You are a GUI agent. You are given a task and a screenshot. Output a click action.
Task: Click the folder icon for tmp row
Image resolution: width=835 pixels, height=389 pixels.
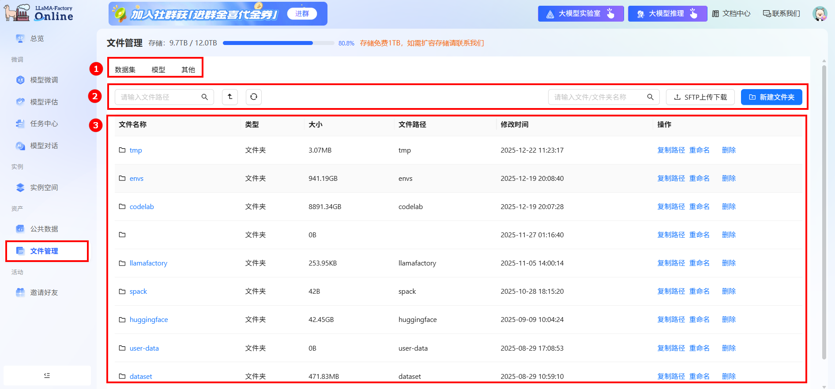click(122, 150)
